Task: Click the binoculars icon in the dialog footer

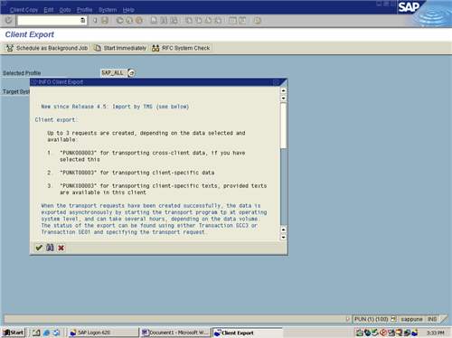Action: point(50,248)
